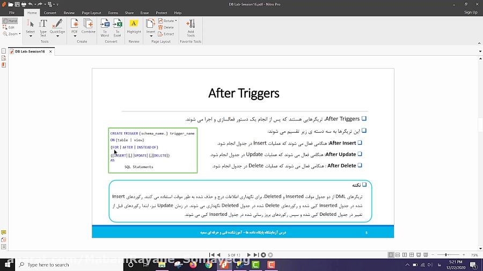Delete pages using the Delete icon
Viewport: 483px width, 271px height.
166,27
